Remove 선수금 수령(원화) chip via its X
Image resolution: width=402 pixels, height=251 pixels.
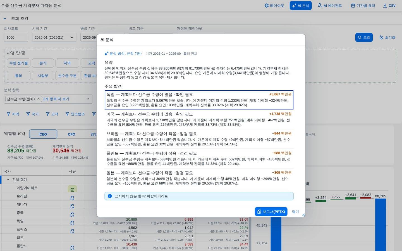(x=39, y=99)
